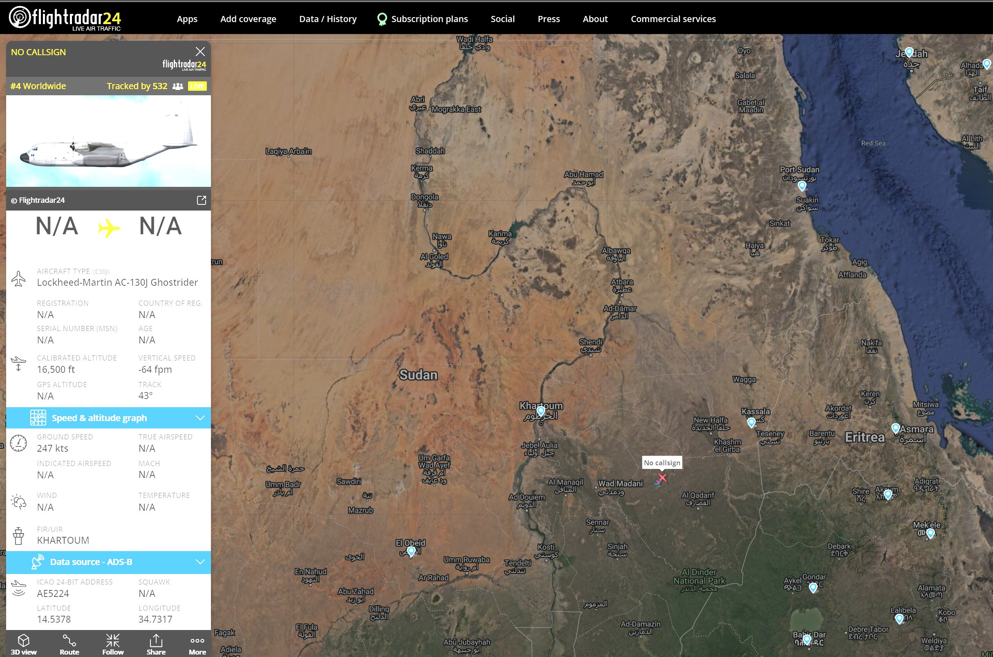
Task: Open aircraft photo in external window icon
Action: pos(202,200)
